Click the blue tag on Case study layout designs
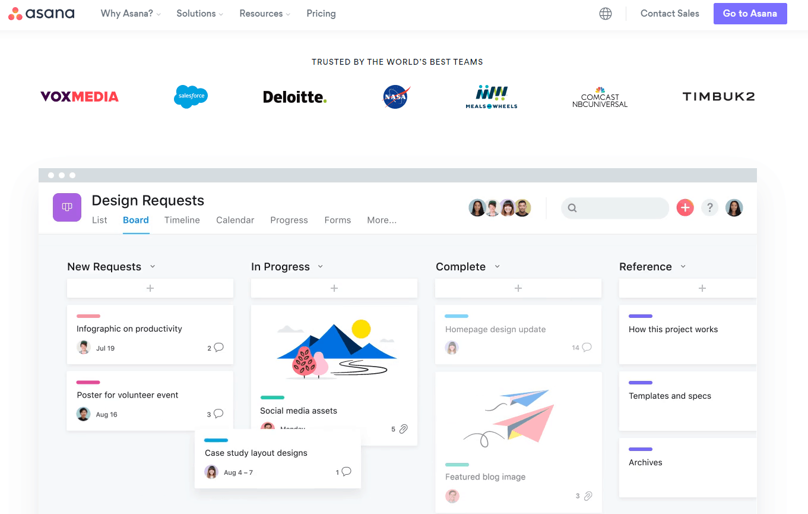Image resolution: width=808 pixels, height=514 pixels. point(216,440)
